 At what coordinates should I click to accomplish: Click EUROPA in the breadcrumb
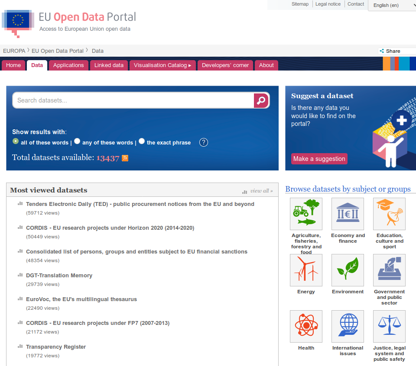pos(14,51)
